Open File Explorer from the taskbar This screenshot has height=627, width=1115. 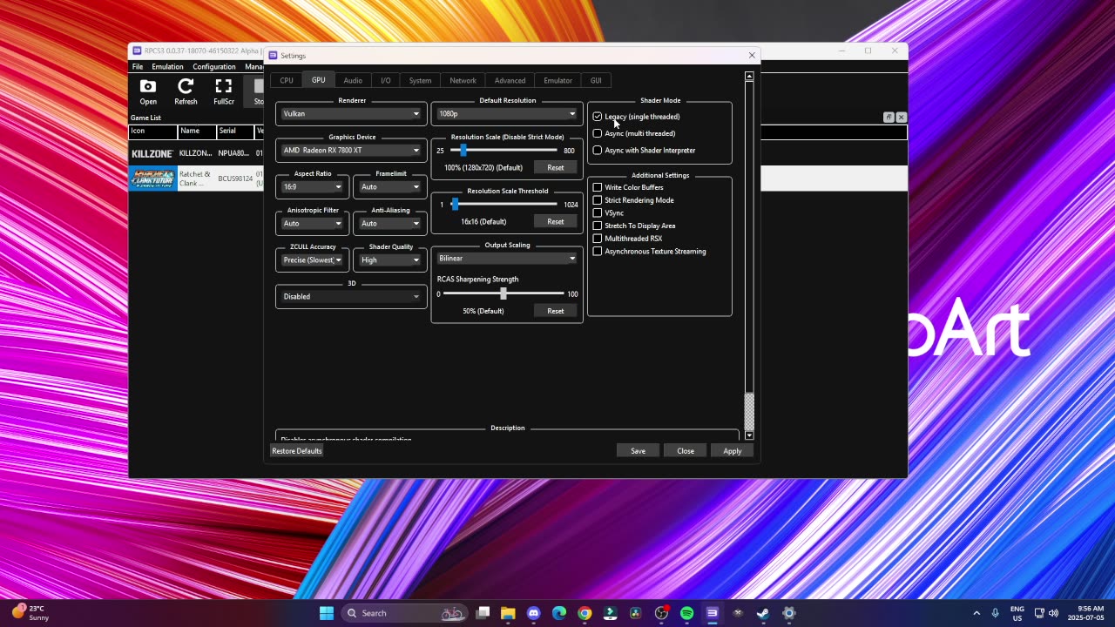(508, 613)
